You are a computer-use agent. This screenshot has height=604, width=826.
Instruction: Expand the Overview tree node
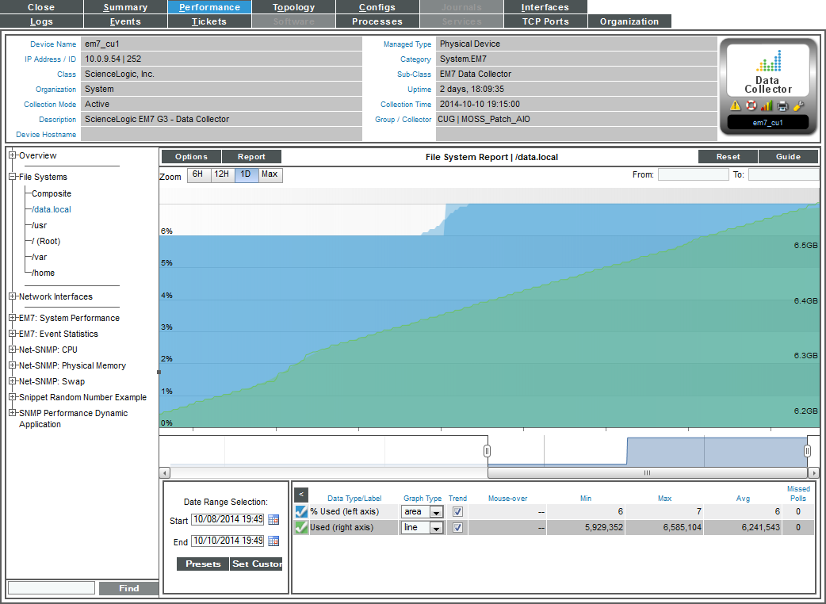[13, 155]
